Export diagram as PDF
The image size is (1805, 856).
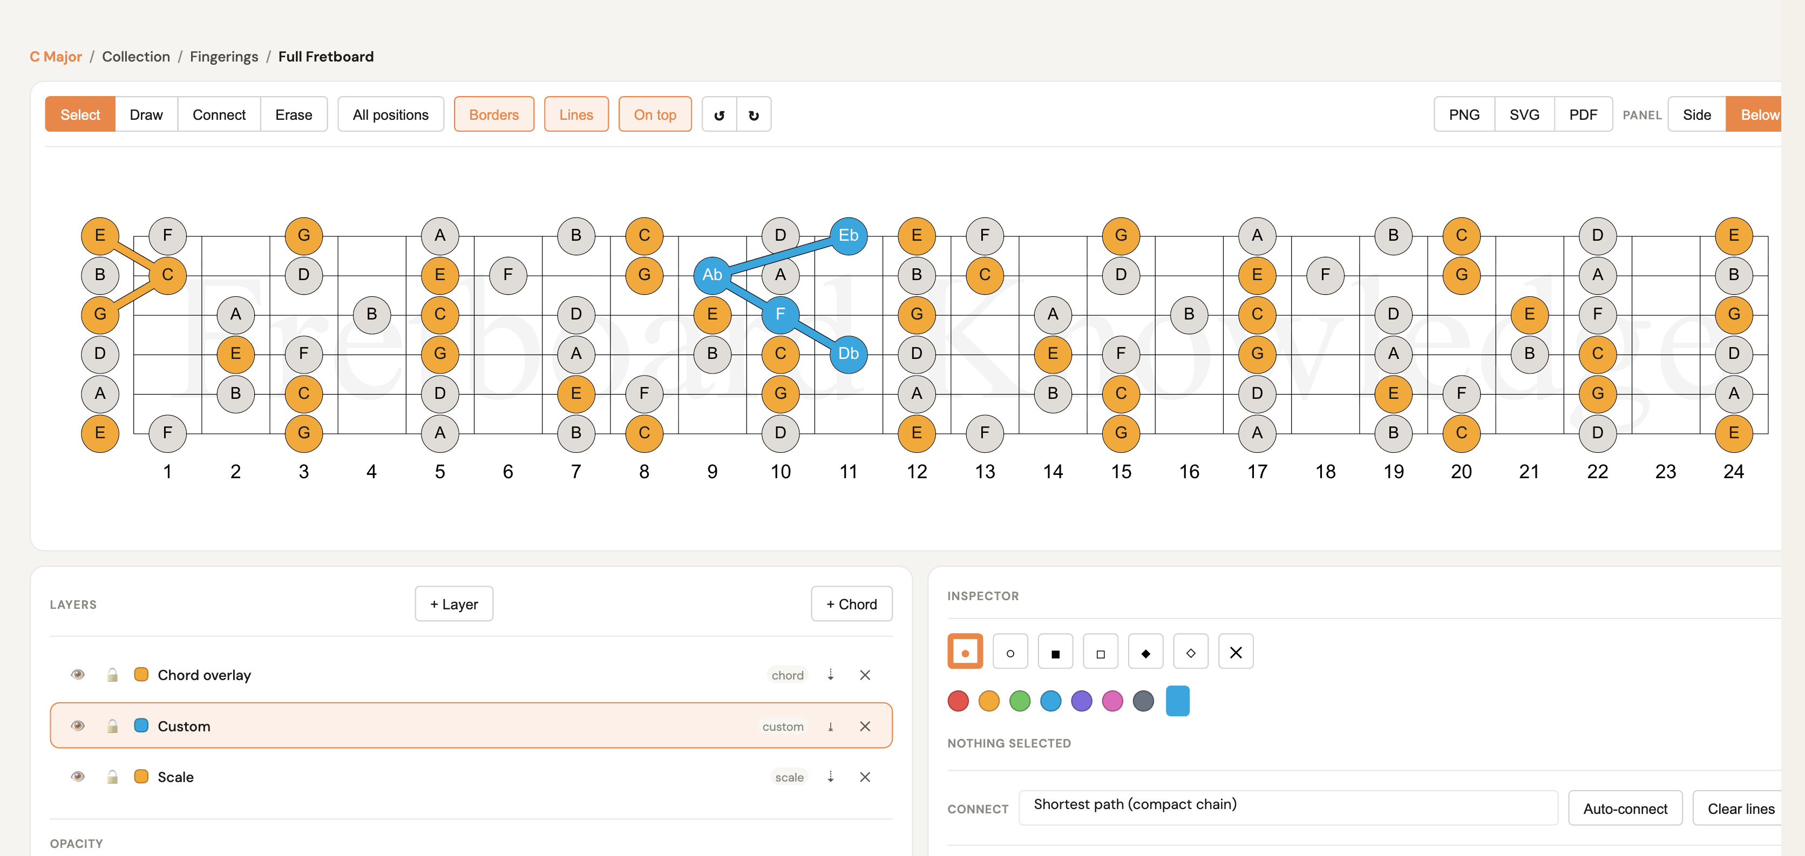[1583, 115]
